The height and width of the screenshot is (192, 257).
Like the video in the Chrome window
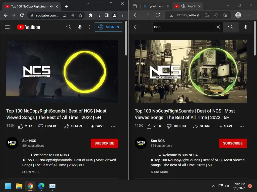click(x=25, y=126)
